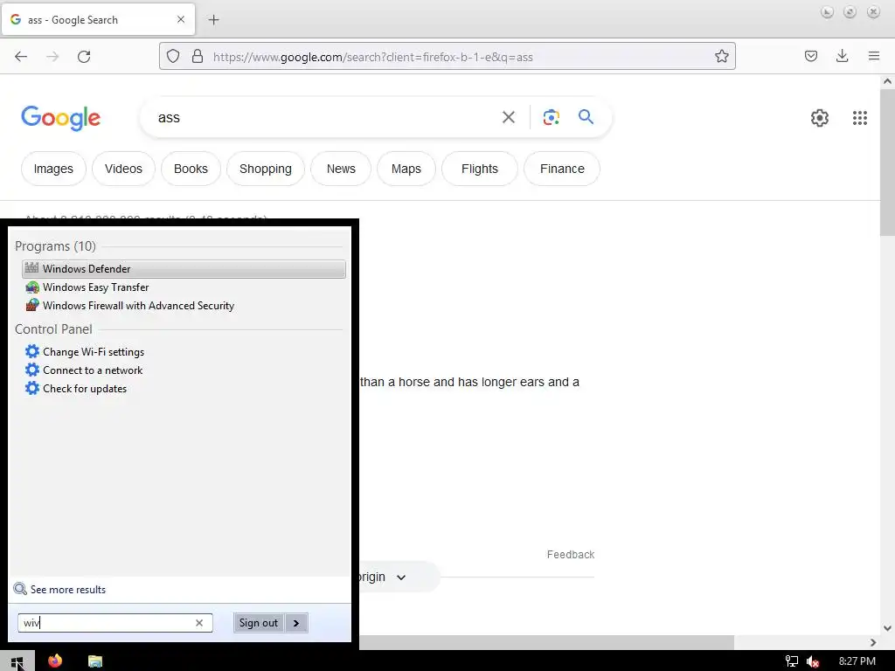This screenshot has height=671, width=895.
Task: Click the blue magnifier search button
Action: [x=586, y=117]
